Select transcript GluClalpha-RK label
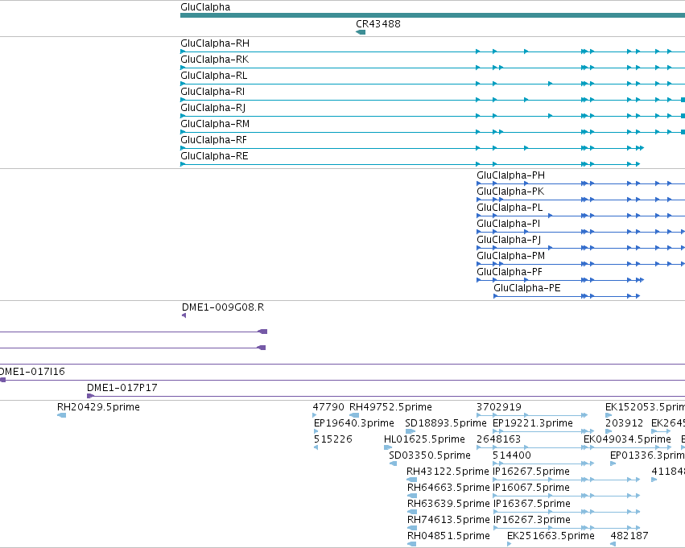 coord(214,60)
